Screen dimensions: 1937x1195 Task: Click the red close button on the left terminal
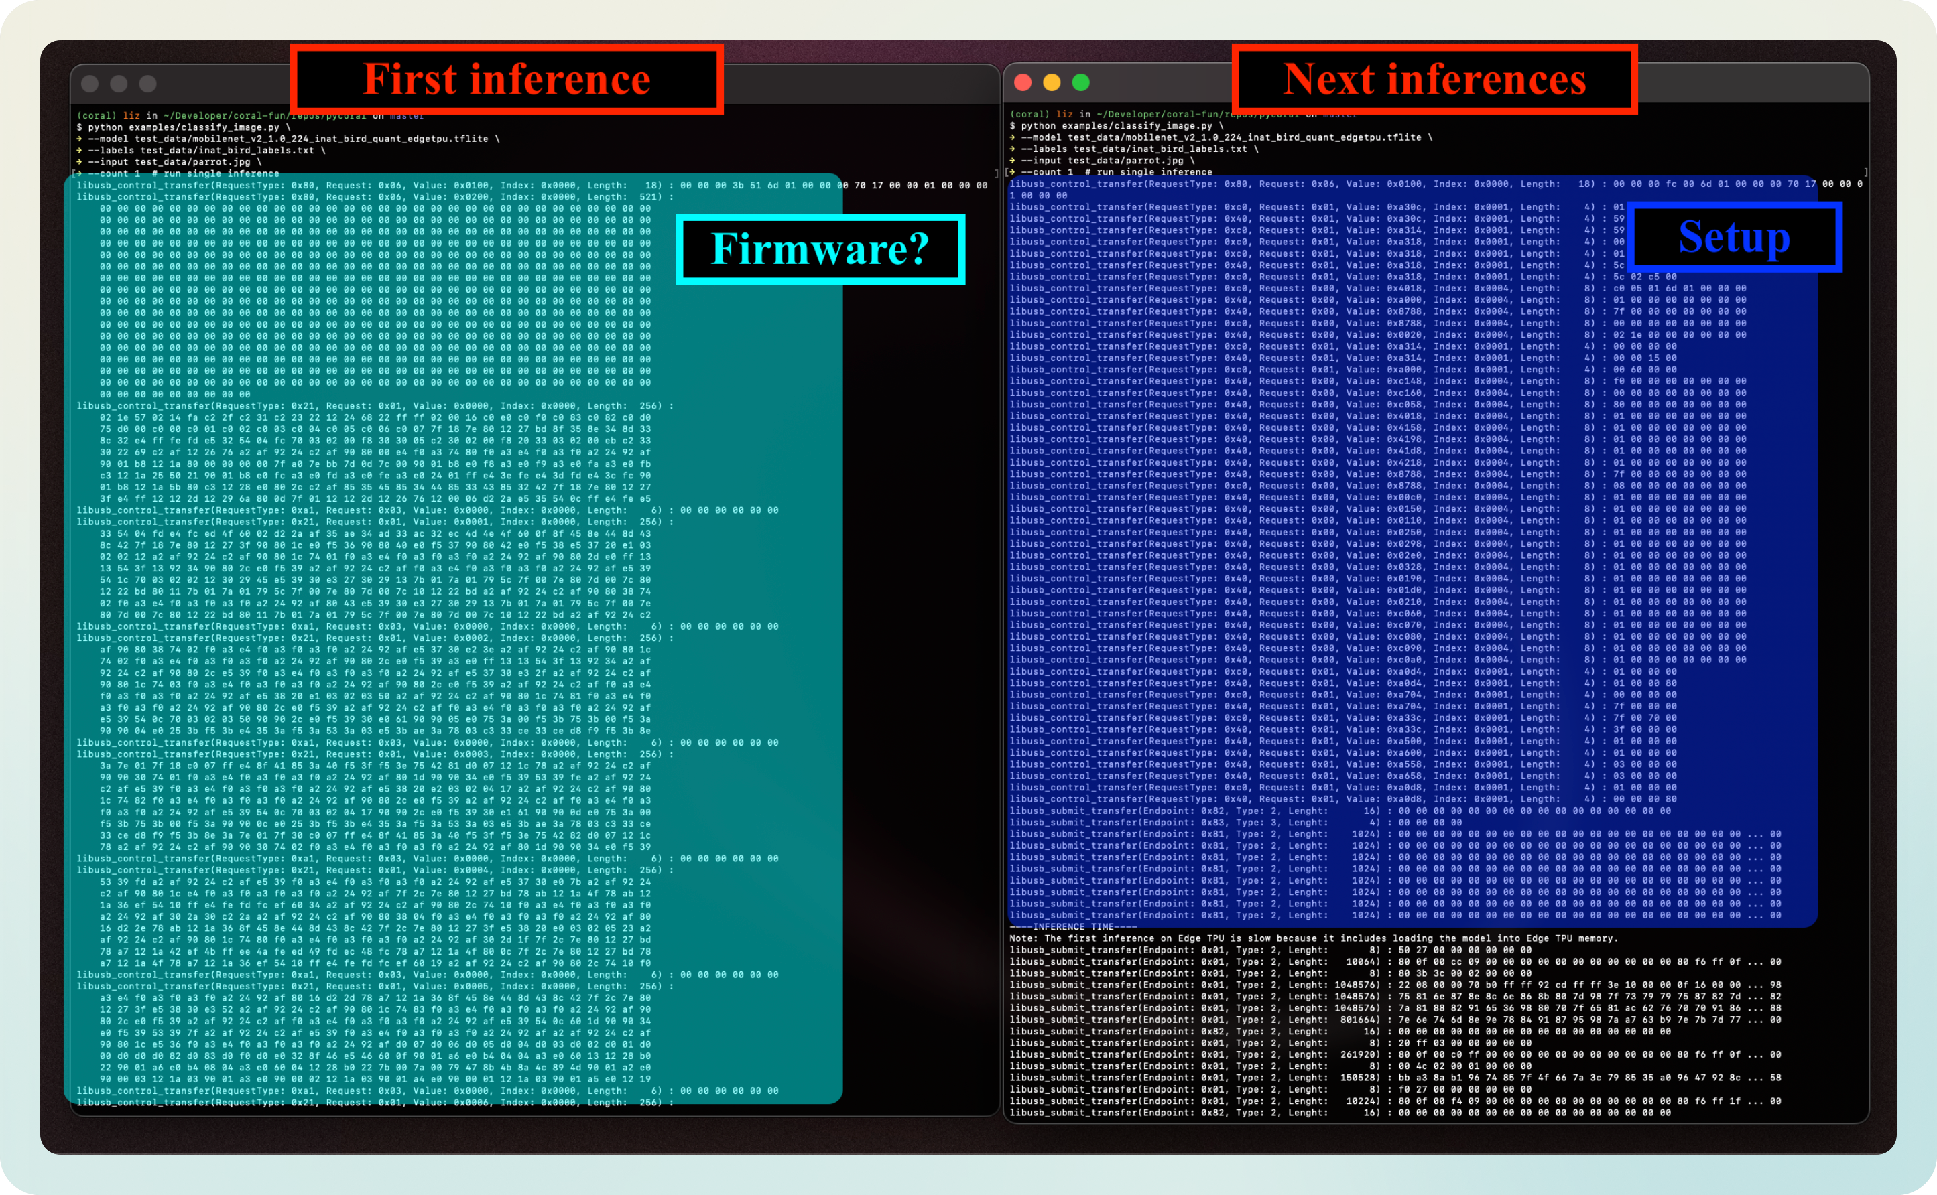pyautogui.click(x=91, y=82)
